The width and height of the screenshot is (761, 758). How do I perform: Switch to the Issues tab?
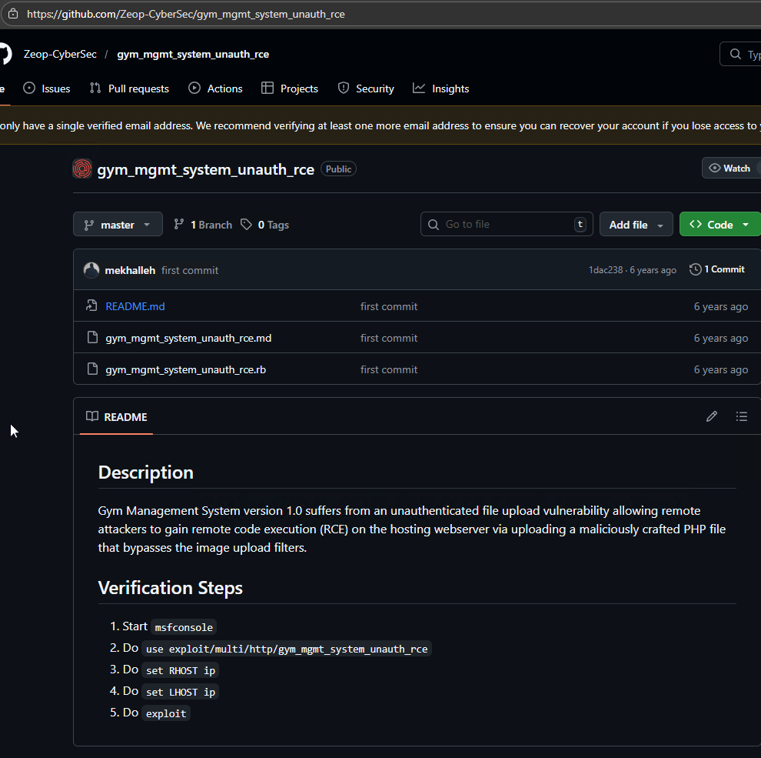pos(47,88)
